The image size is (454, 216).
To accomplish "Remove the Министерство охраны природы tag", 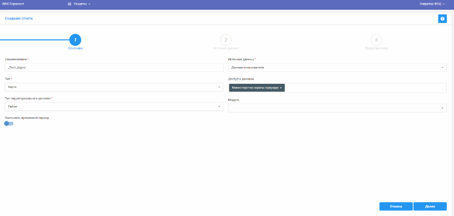I will 281,88.
